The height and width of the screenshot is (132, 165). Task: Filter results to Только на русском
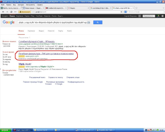tap(6, 45)
